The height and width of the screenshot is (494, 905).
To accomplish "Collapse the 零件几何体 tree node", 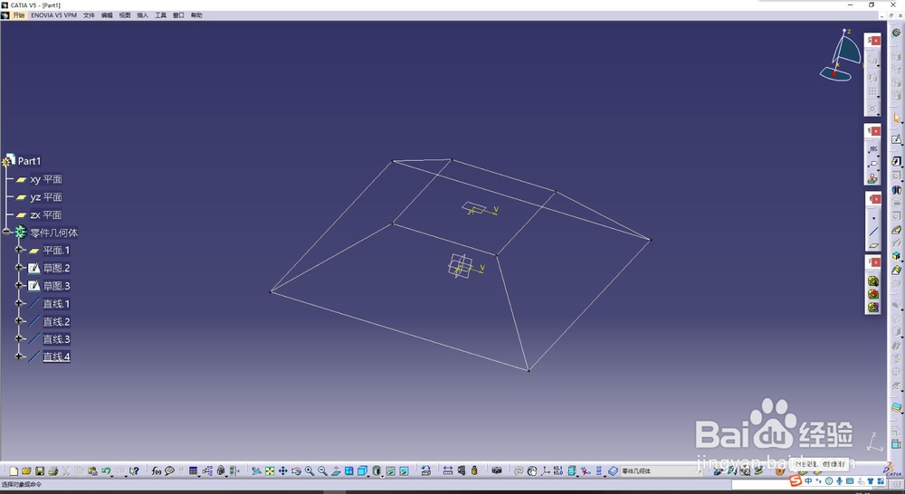I will [6, 232].
